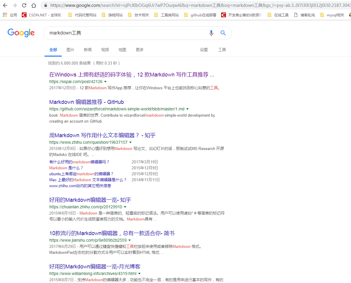351x283 pixels.
Task: Expand the jianshu.com result dropdown arrow
Action: (x=130, y=240)
